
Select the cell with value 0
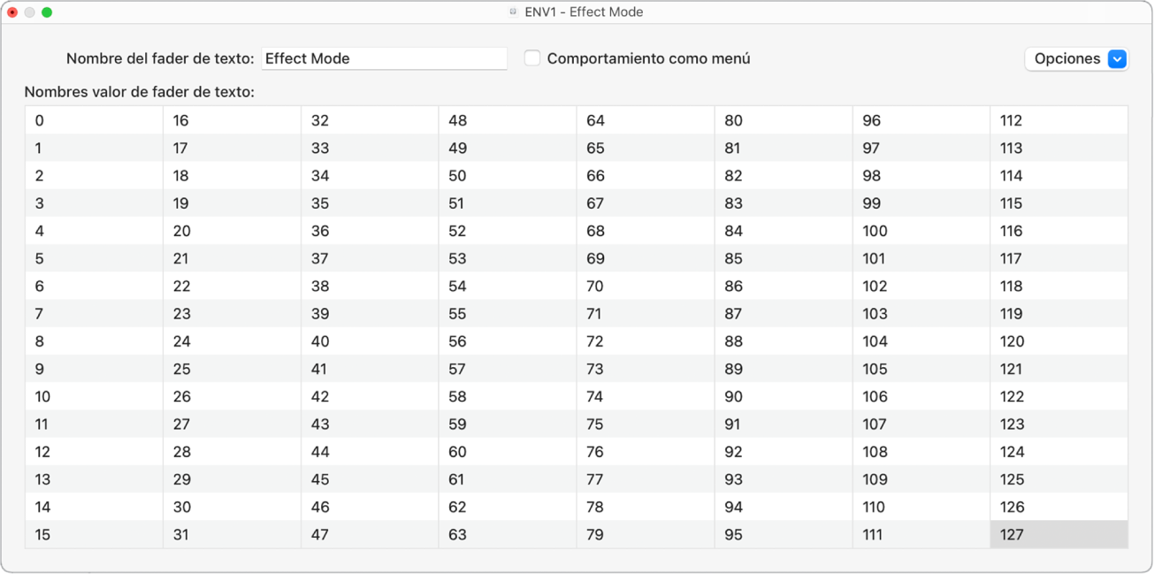94,120
